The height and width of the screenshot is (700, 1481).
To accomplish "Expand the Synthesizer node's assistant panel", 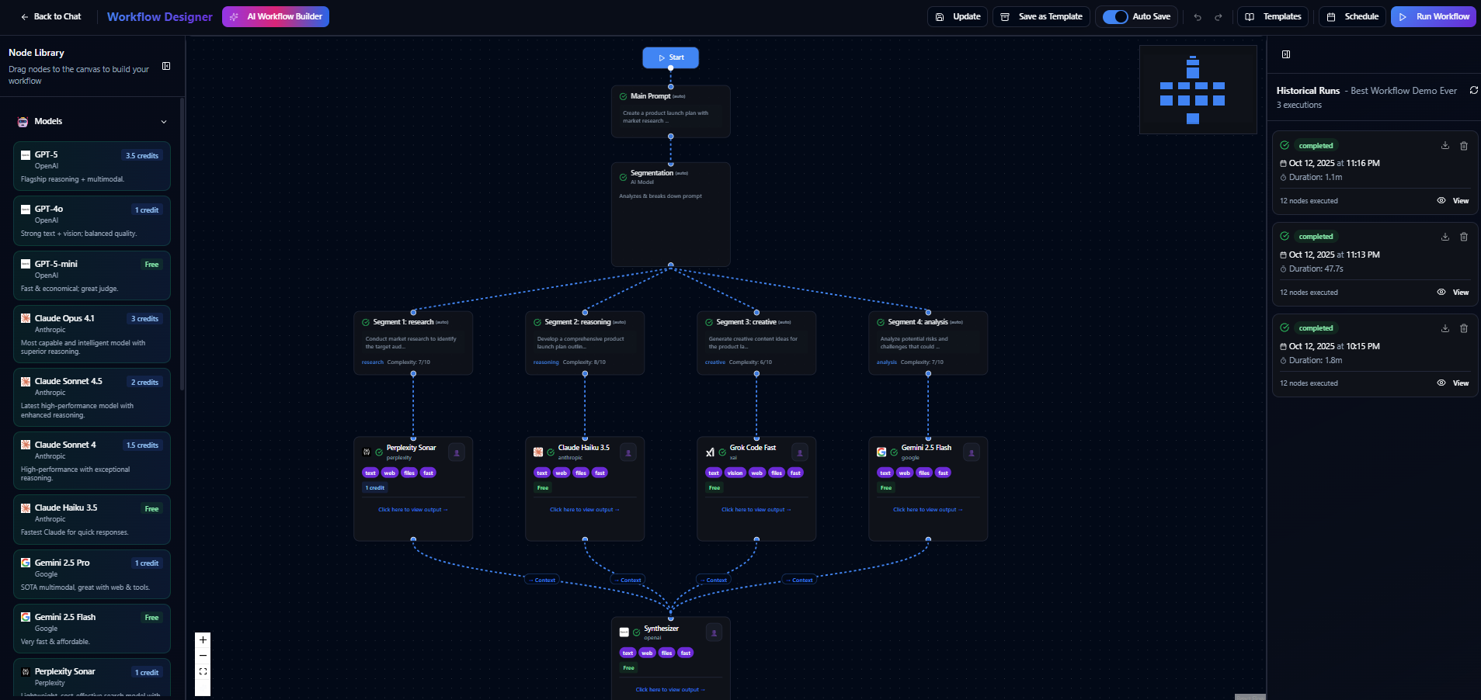I will (x=714, y=632).
